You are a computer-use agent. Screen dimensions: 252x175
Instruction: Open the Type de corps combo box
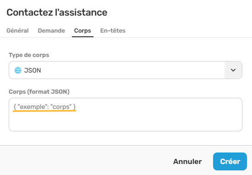coord(126,70)
